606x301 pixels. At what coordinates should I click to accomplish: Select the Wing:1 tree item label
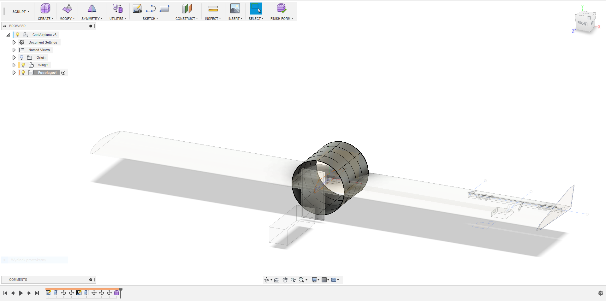coord(43,65)
